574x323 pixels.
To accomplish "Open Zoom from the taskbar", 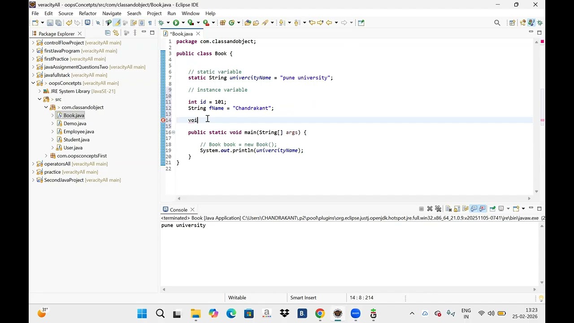I will pyautogui.click(x=356, y=314).
